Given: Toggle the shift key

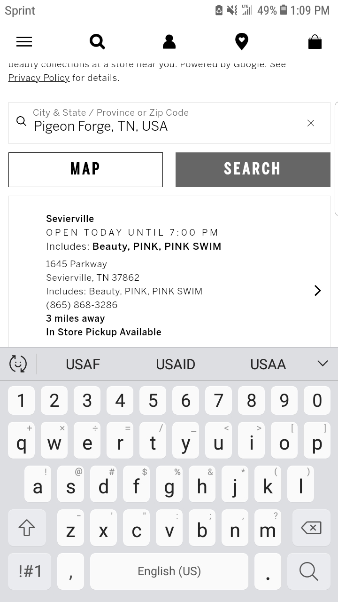Looking at the screenshot, I should pyautogui.click(x=27, y=528).
